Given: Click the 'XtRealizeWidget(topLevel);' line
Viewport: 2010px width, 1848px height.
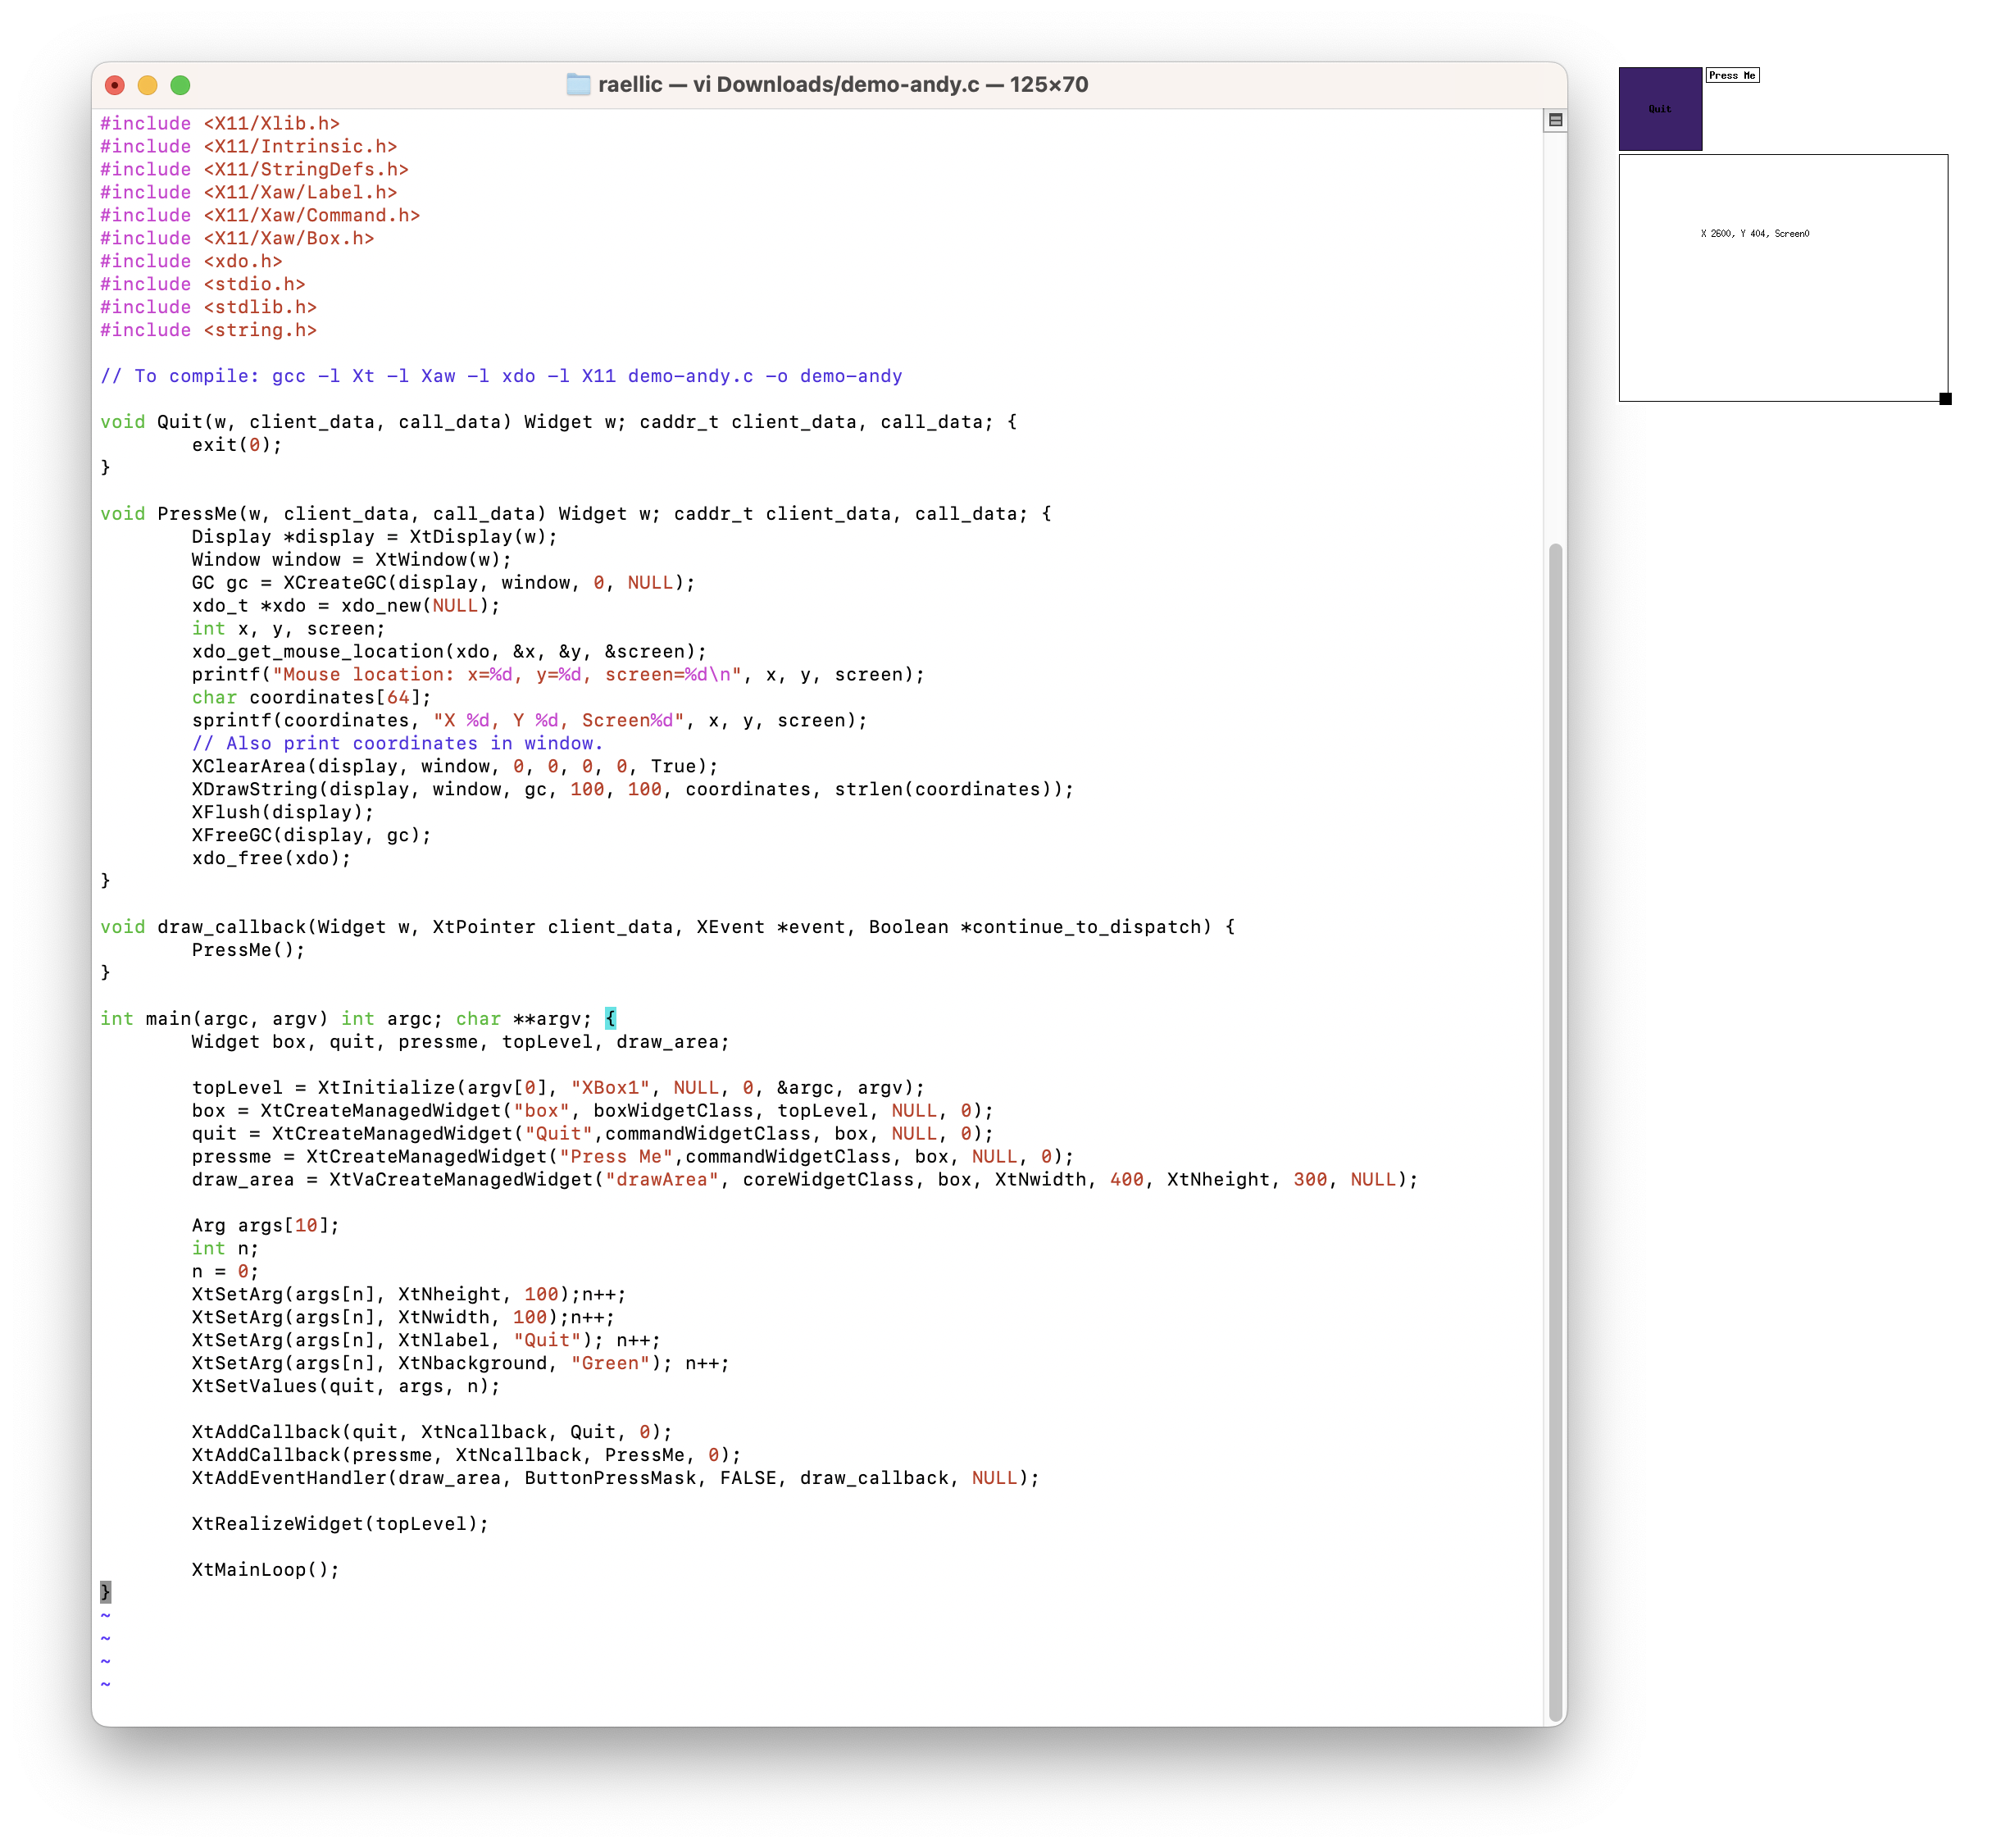Looking at the screenshot, I should (x=341, y=1525).
